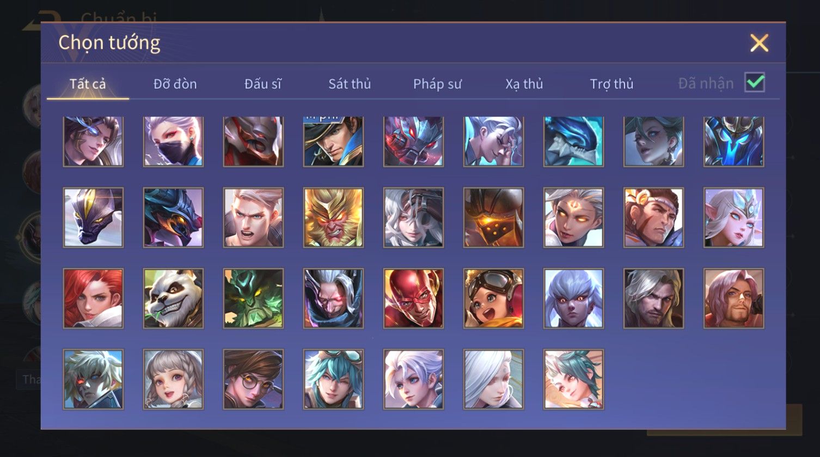Switch to the Trợ thủ tab

612,84
